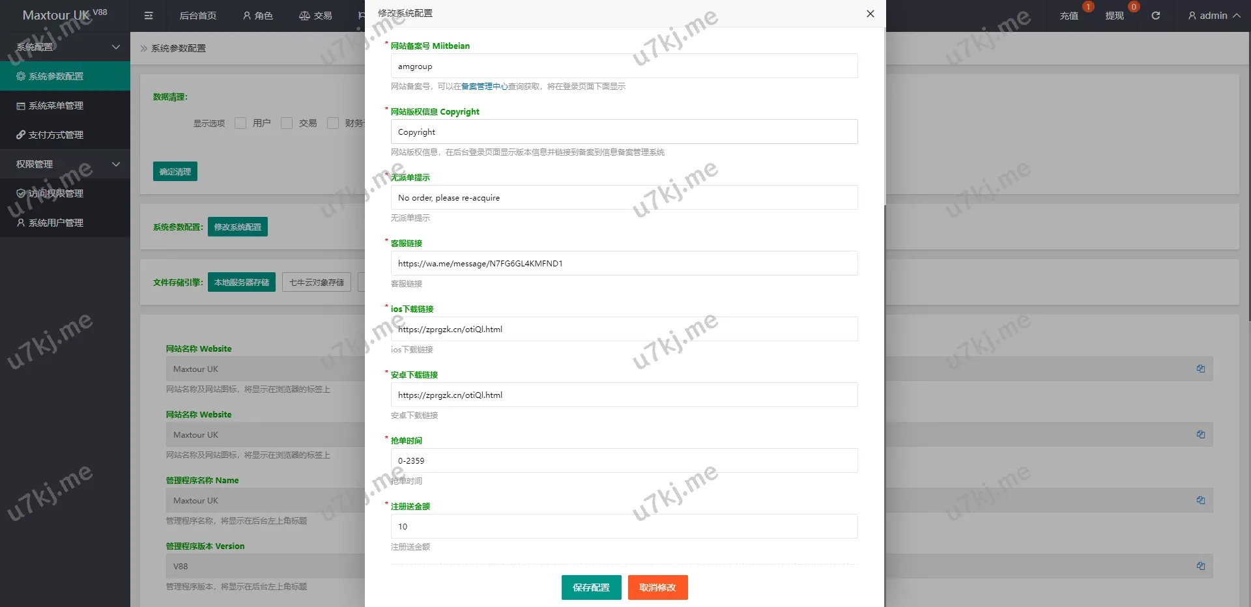Click the refresh icon in top bar
Viewport: 1251px width, 607px height.
point(1155,16)
